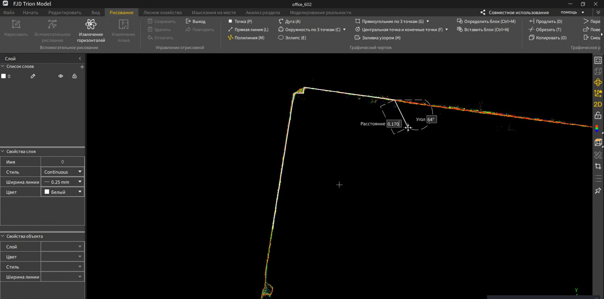Click the orange shaded cube display icon
This screenshot has height=299, width=604.
point(598,143)
